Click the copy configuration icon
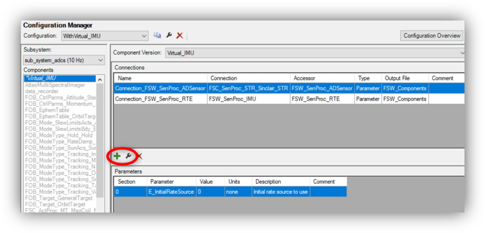This screenshot has height=233, width=485. click(157, 35)
